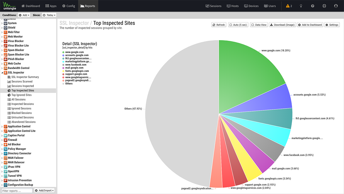344x194 pixels.
Task: Expand the Tunnel VPN tree node
Action: click(2, 176)
